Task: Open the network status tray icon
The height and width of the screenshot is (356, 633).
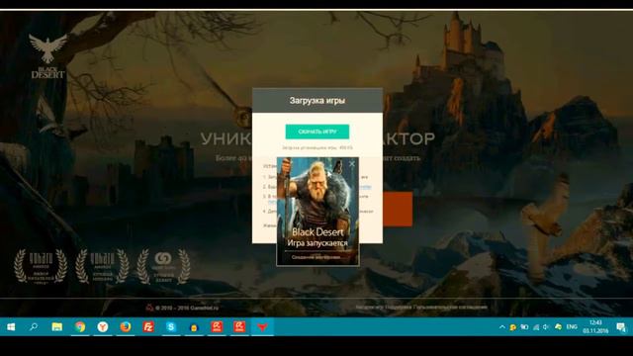Action: point(536,327)
